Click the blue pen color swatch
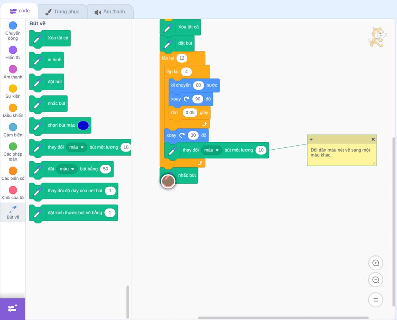The width and height of the screenshot is (397, 320). click(83, 125)
